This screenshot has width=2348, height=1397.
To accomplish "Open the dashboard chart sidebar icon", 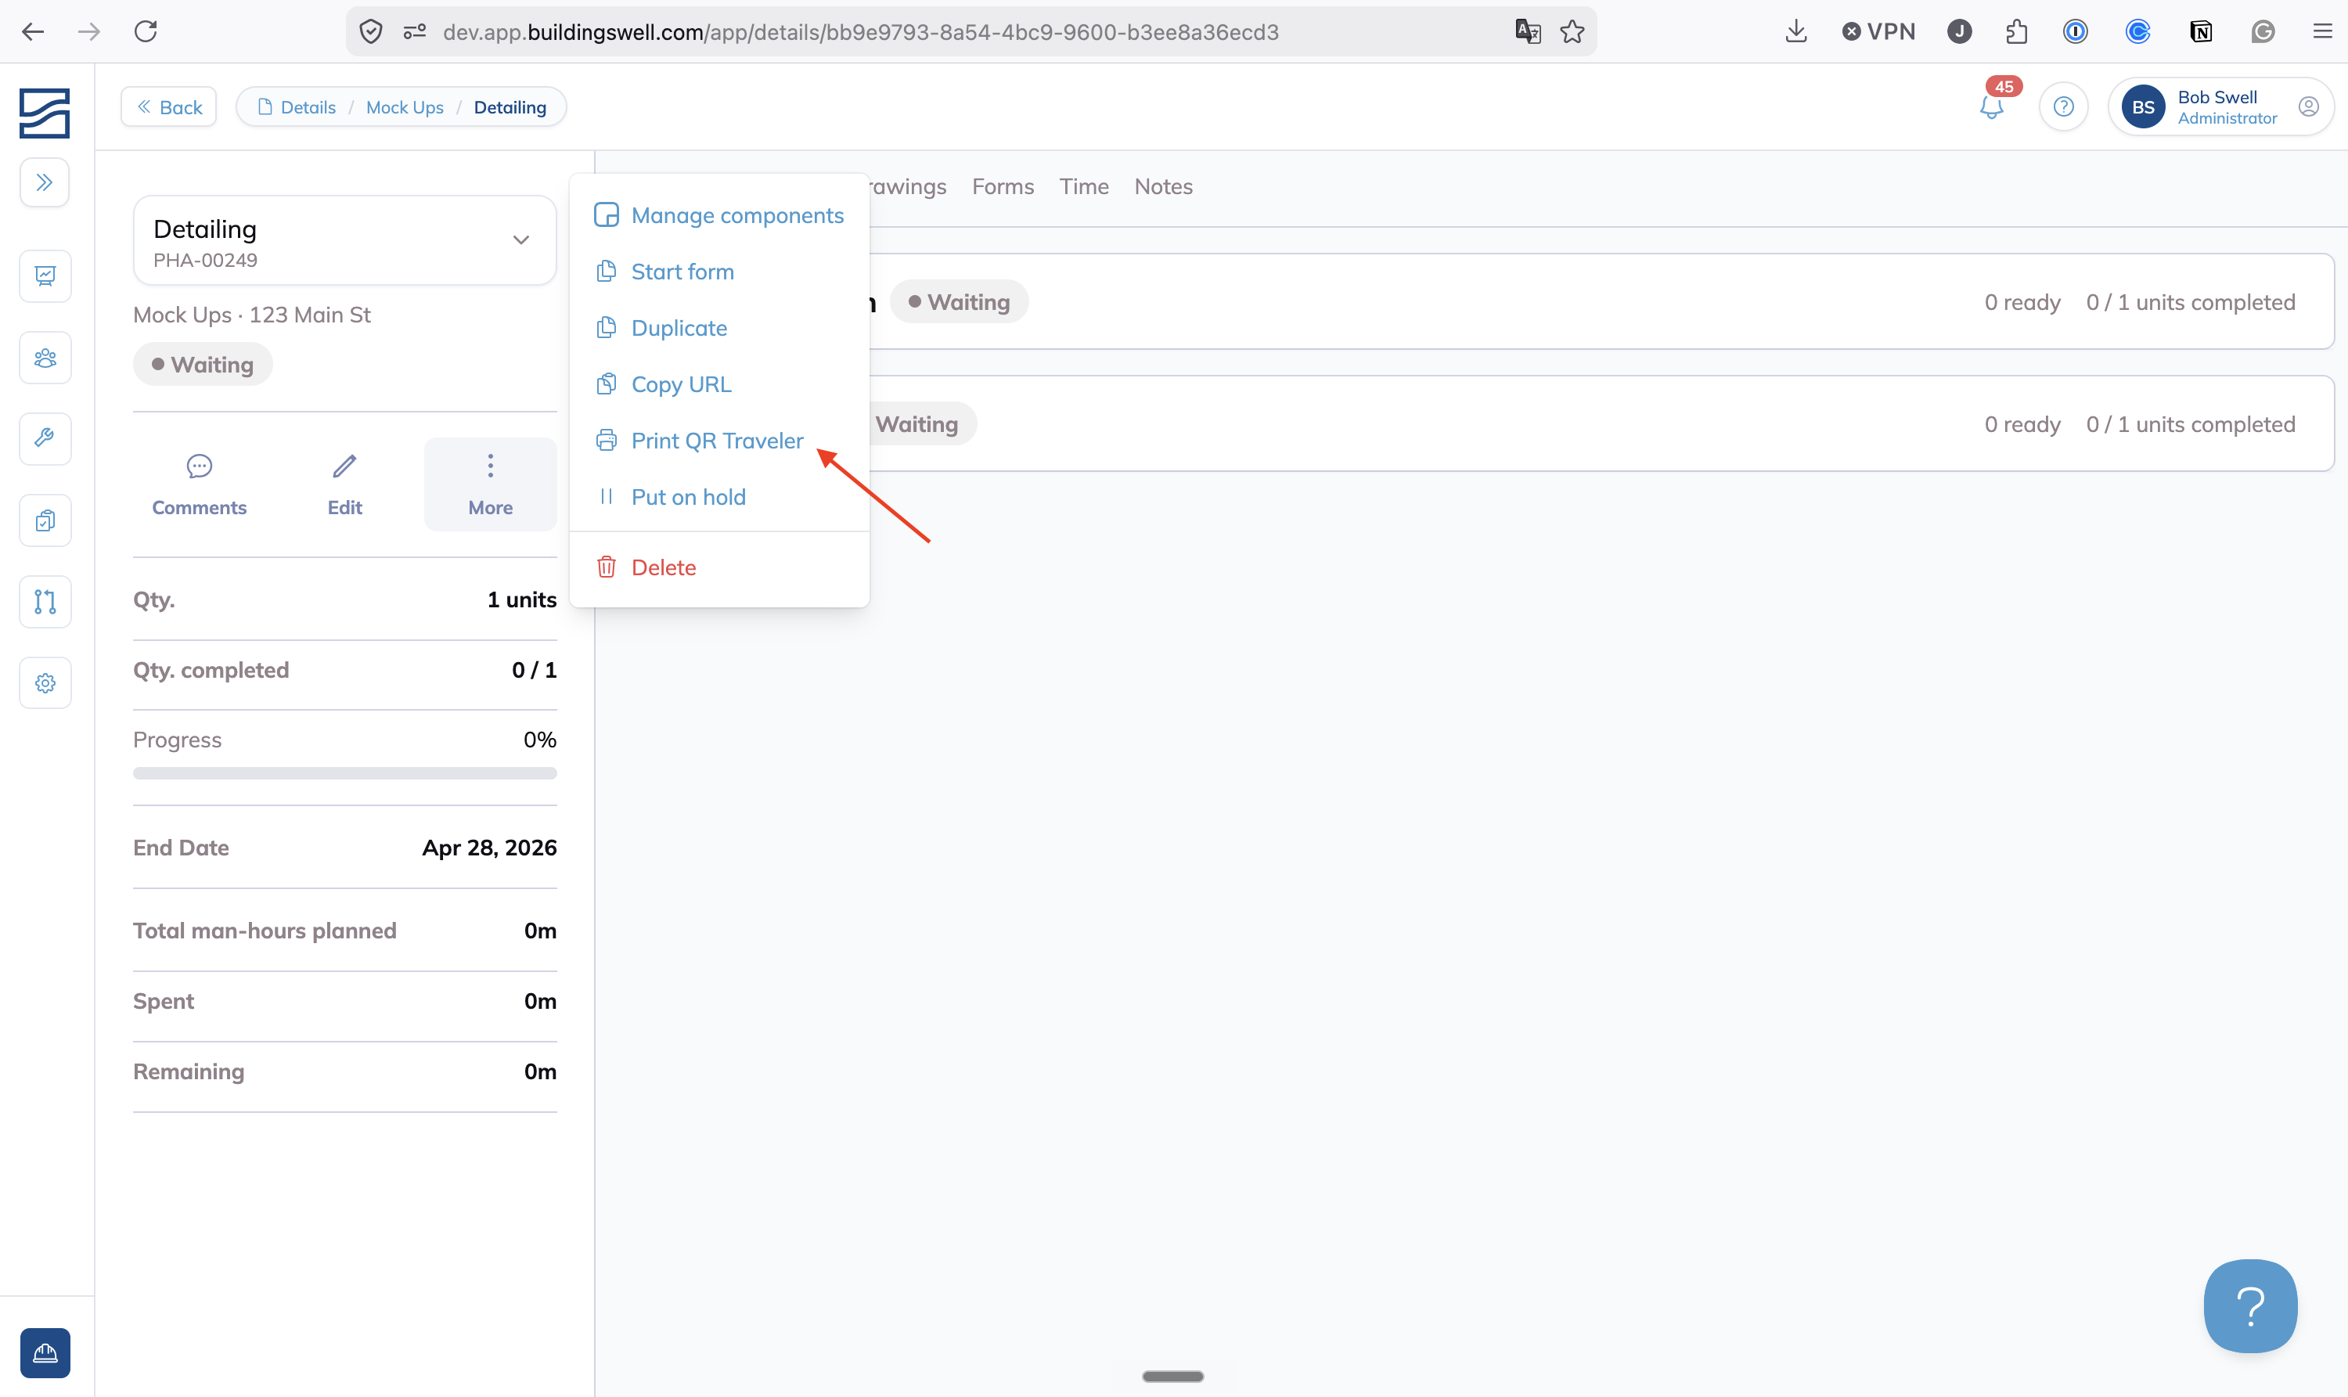I will click(45, 275).
